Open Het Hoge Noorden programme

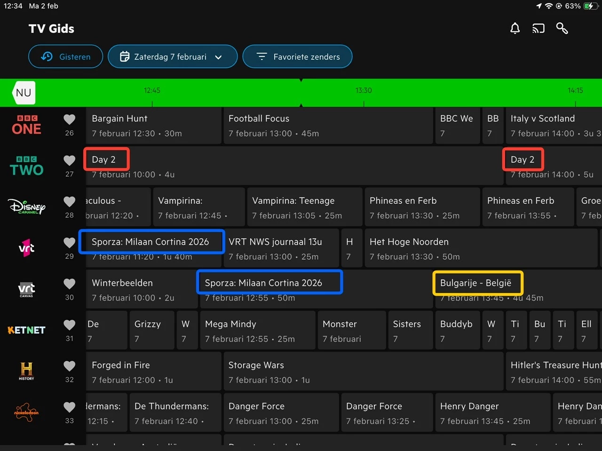coord(481,249)
